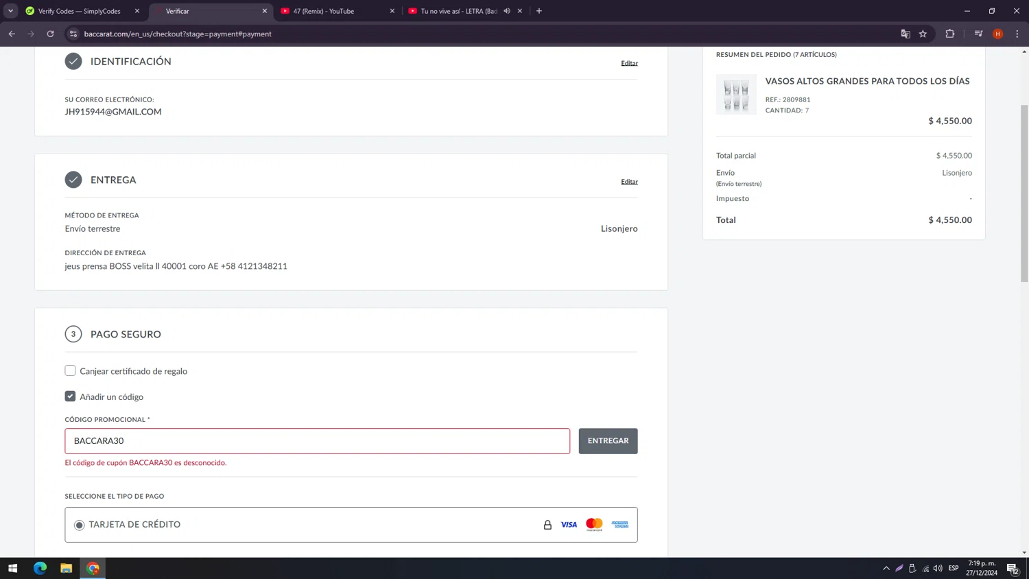1029x579 pixels.
Task: Click the delivery address text line
Action: [x=176, y=266]
